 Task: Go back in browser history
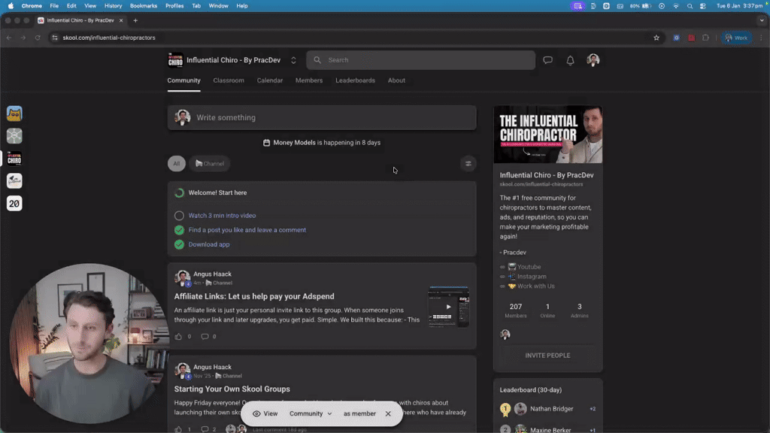(9, 38)
